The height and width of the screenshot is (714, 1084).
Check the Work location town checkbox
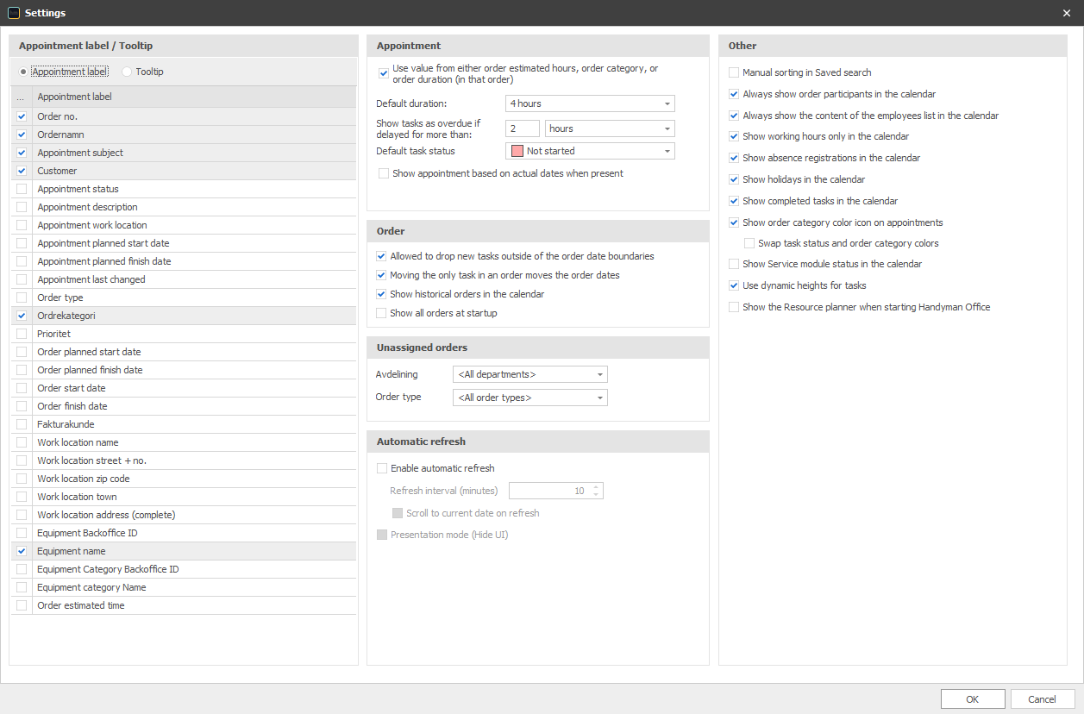[x=22, y=497]
